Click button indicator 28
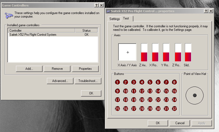 (x=142, y=109)
